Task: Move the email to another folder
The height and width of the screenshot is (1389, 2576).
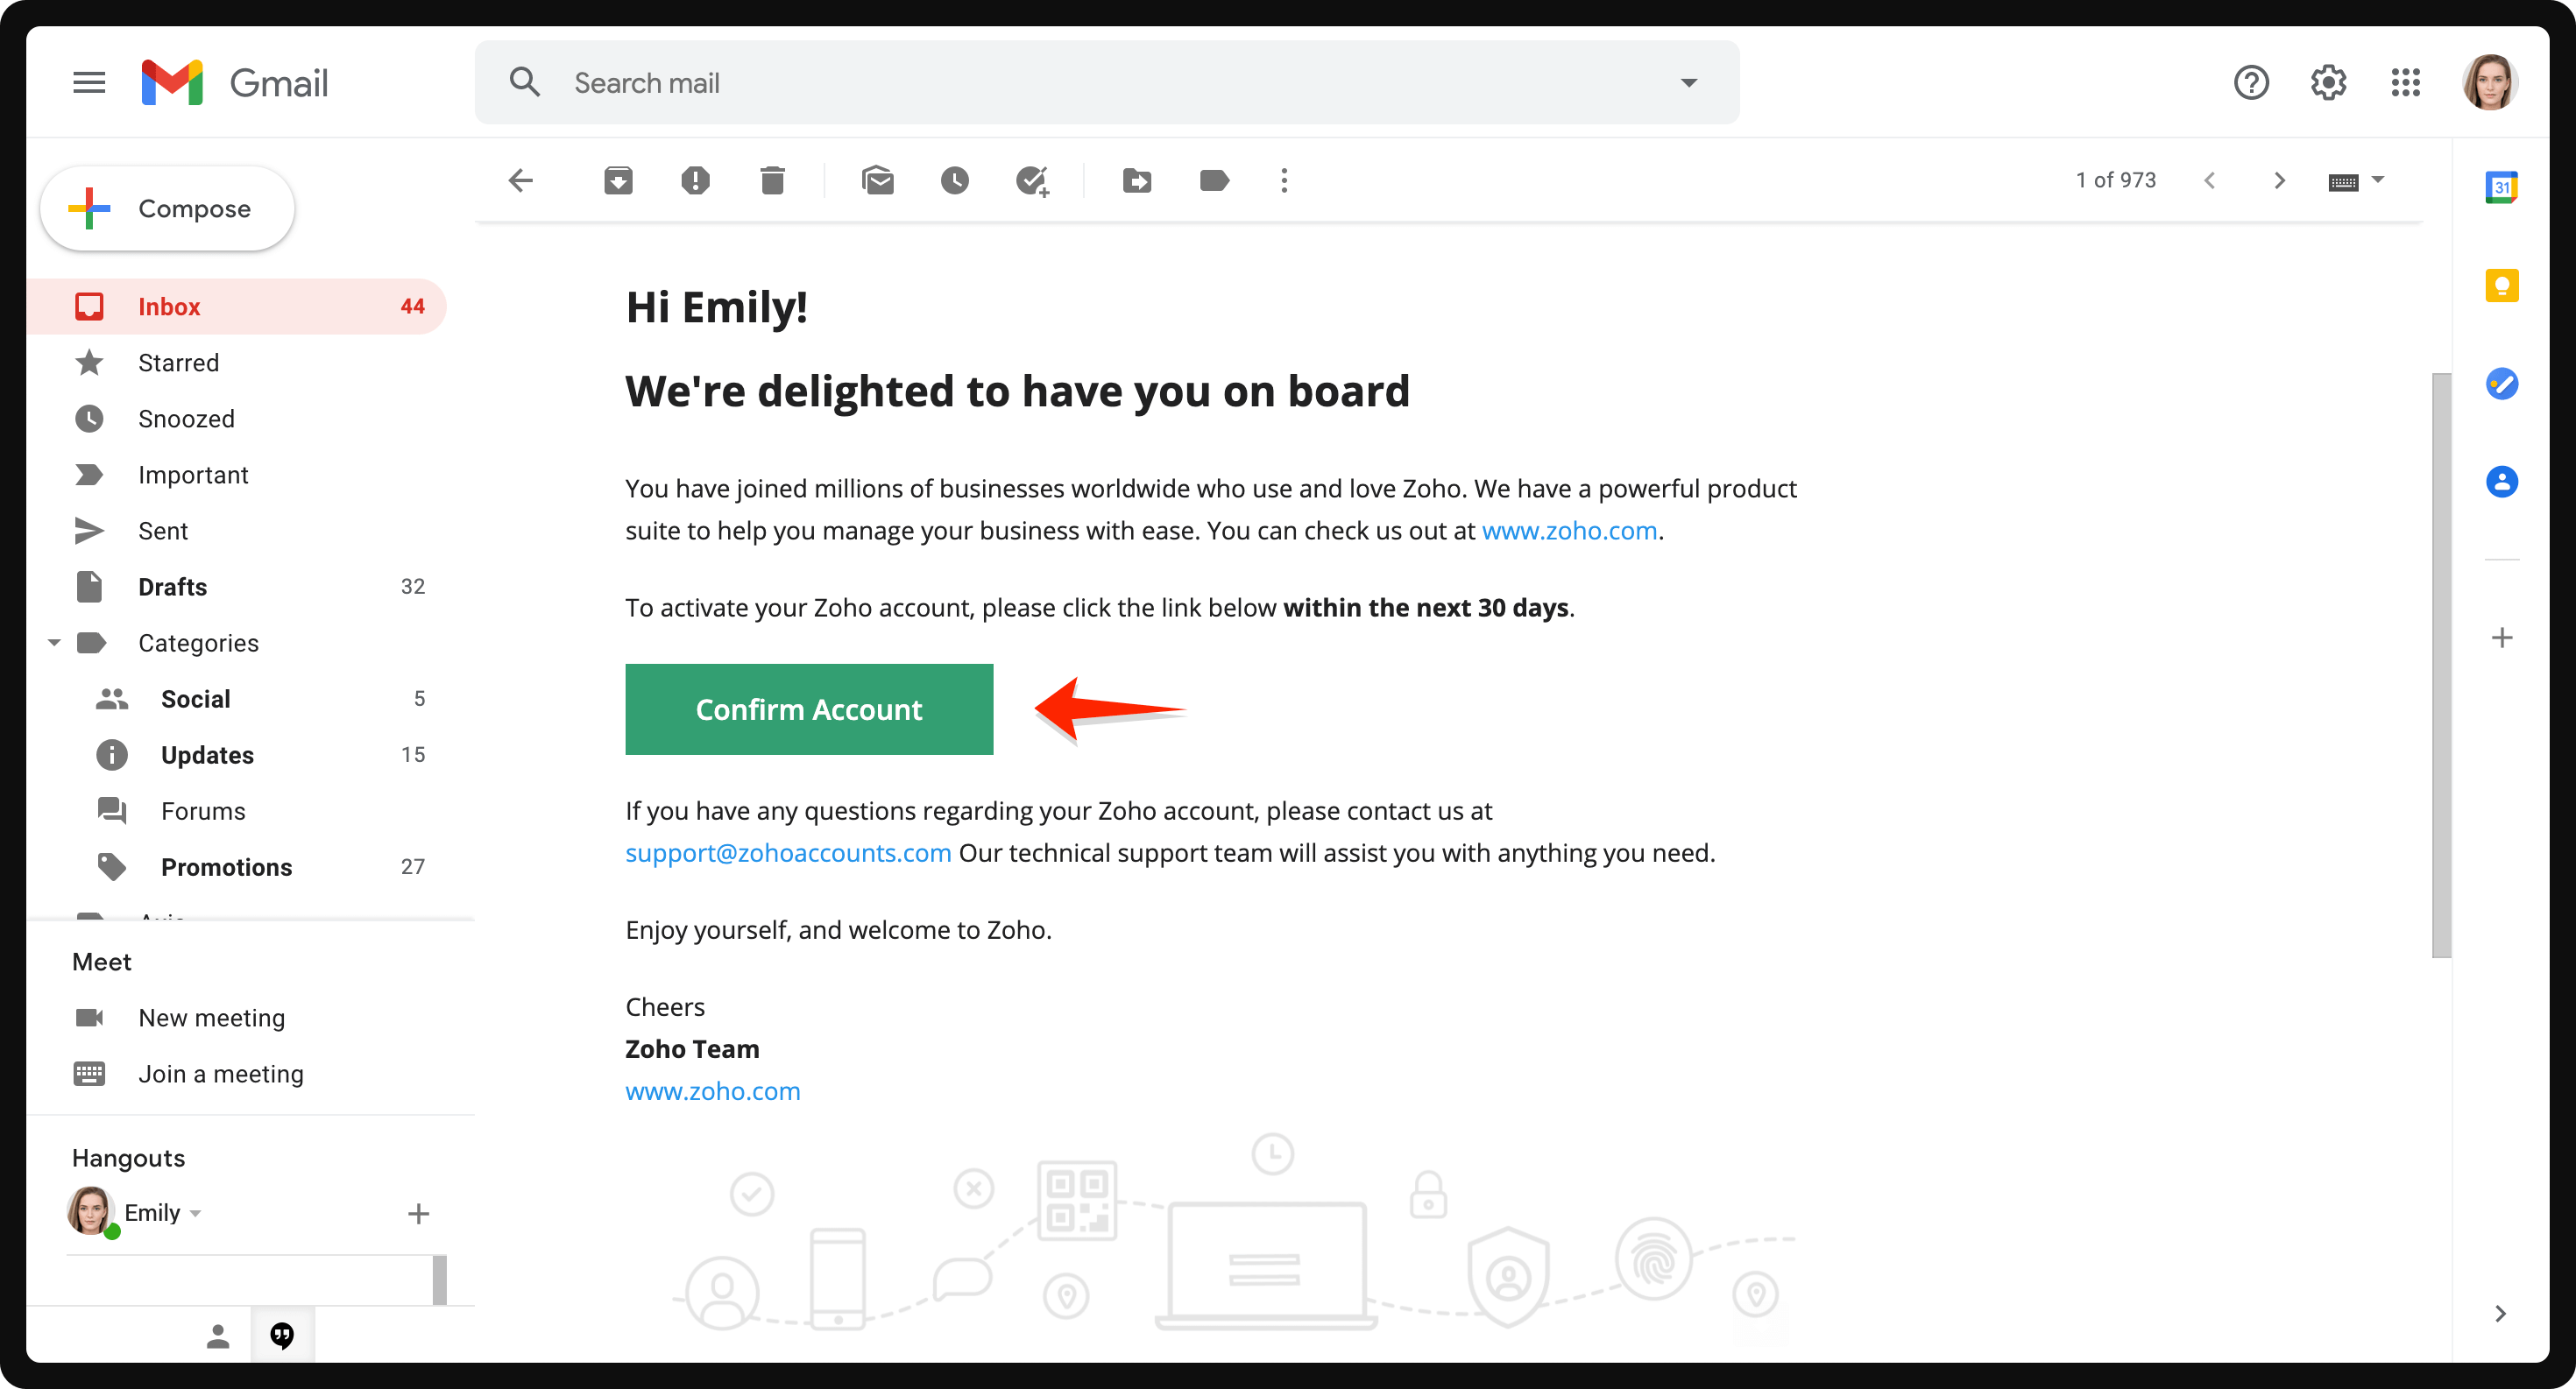Action: [x=1137, y=181]
